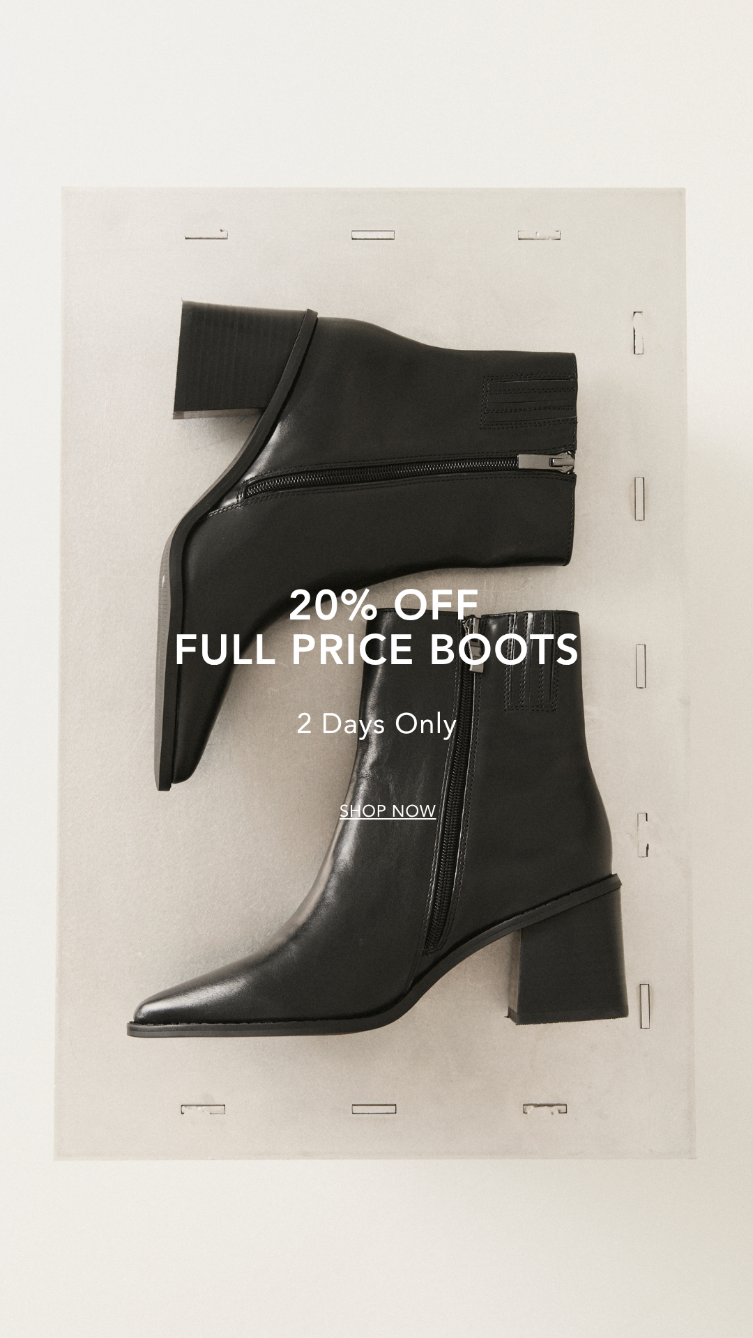Click the 20% OFF headline text
The width and height of the screenshot is (753, 1338).
click(x=384, y=605)
